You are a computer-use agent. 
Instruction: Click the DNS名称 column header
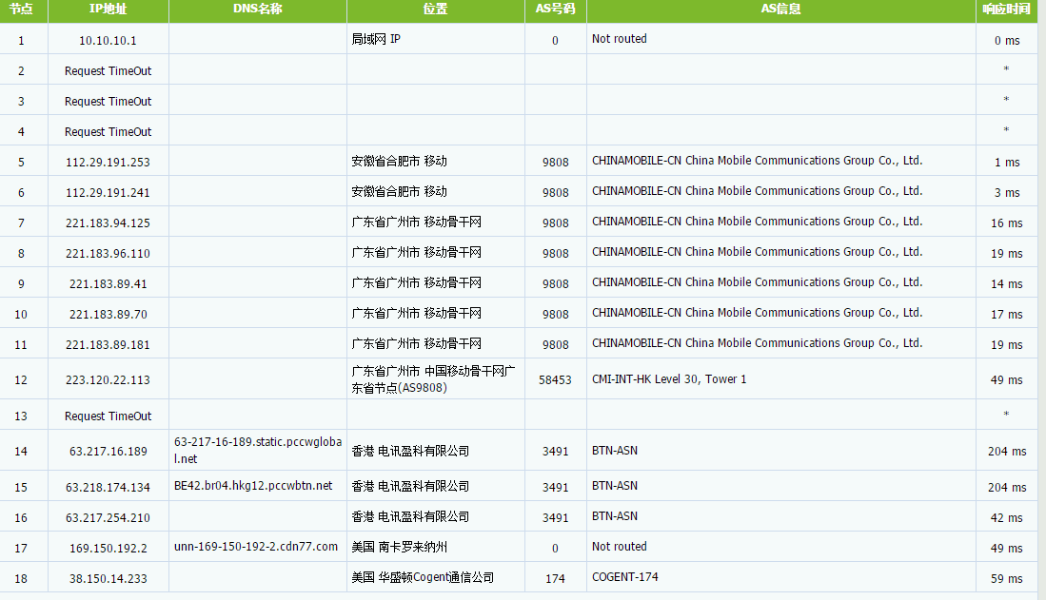click(x=258, y=10)
